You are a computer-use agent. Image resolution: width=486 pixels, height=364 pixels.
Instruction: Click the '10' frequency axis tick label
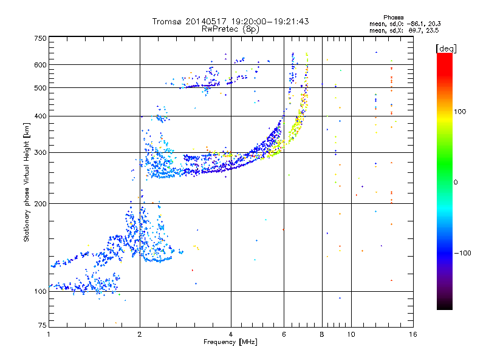click(x=351, y=334)
